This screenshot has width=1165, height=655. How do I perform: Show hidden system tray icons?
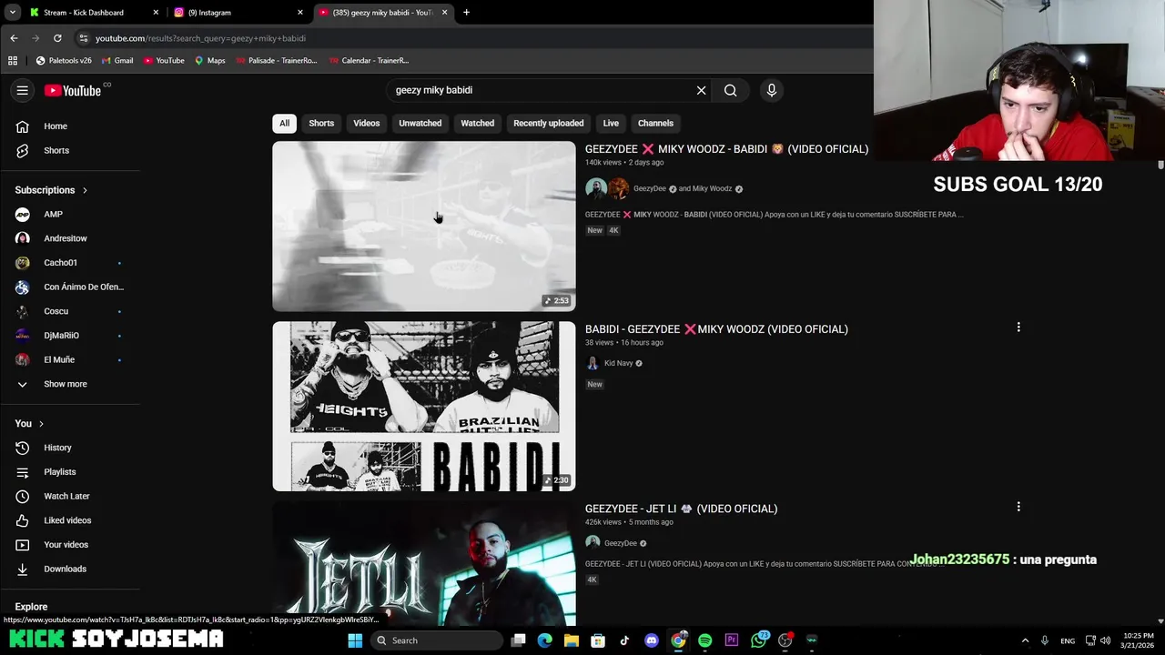click(1025, 640)
